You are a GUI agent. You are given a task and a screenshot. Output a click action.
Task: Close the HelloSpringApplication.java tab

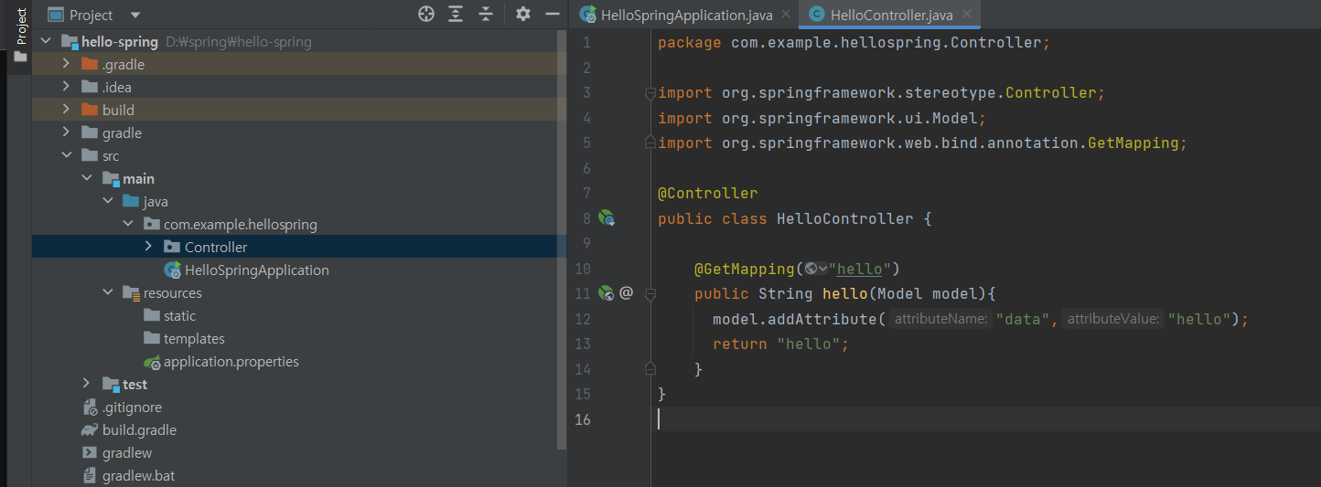coord(786,15)
